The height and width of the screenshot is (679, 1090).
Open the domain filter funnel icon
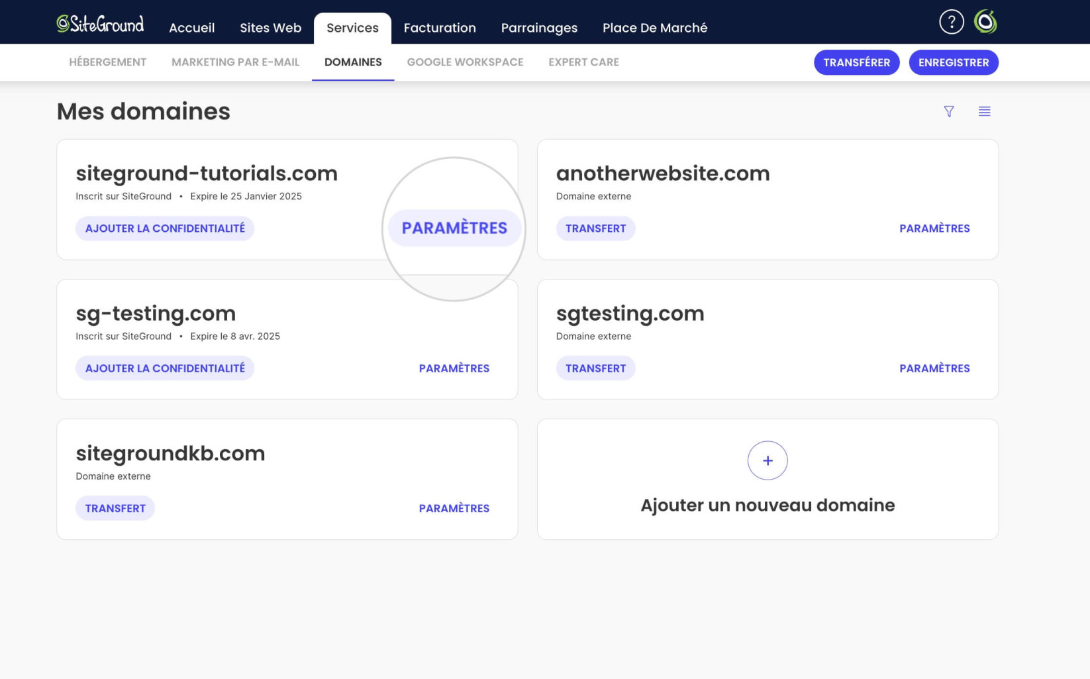949,111
